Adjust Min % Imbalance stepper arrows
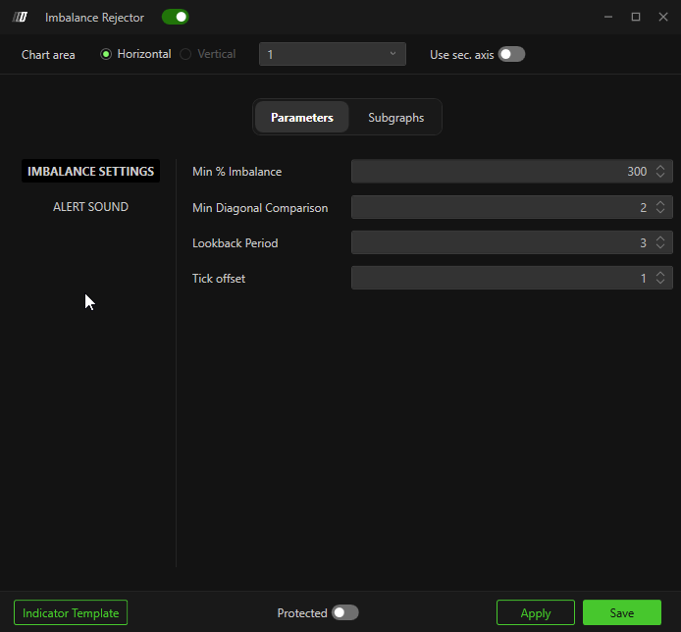 [660, 172]
